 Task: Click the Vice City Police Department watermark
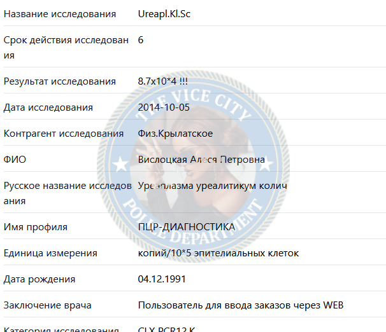[x=193, y=166]
